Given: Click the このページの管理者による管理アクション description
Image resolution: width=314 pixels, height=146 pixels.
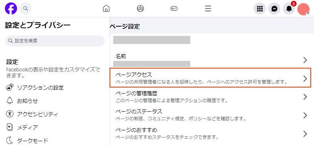Looking at the screenshot, I should click(x=172, y=100).
